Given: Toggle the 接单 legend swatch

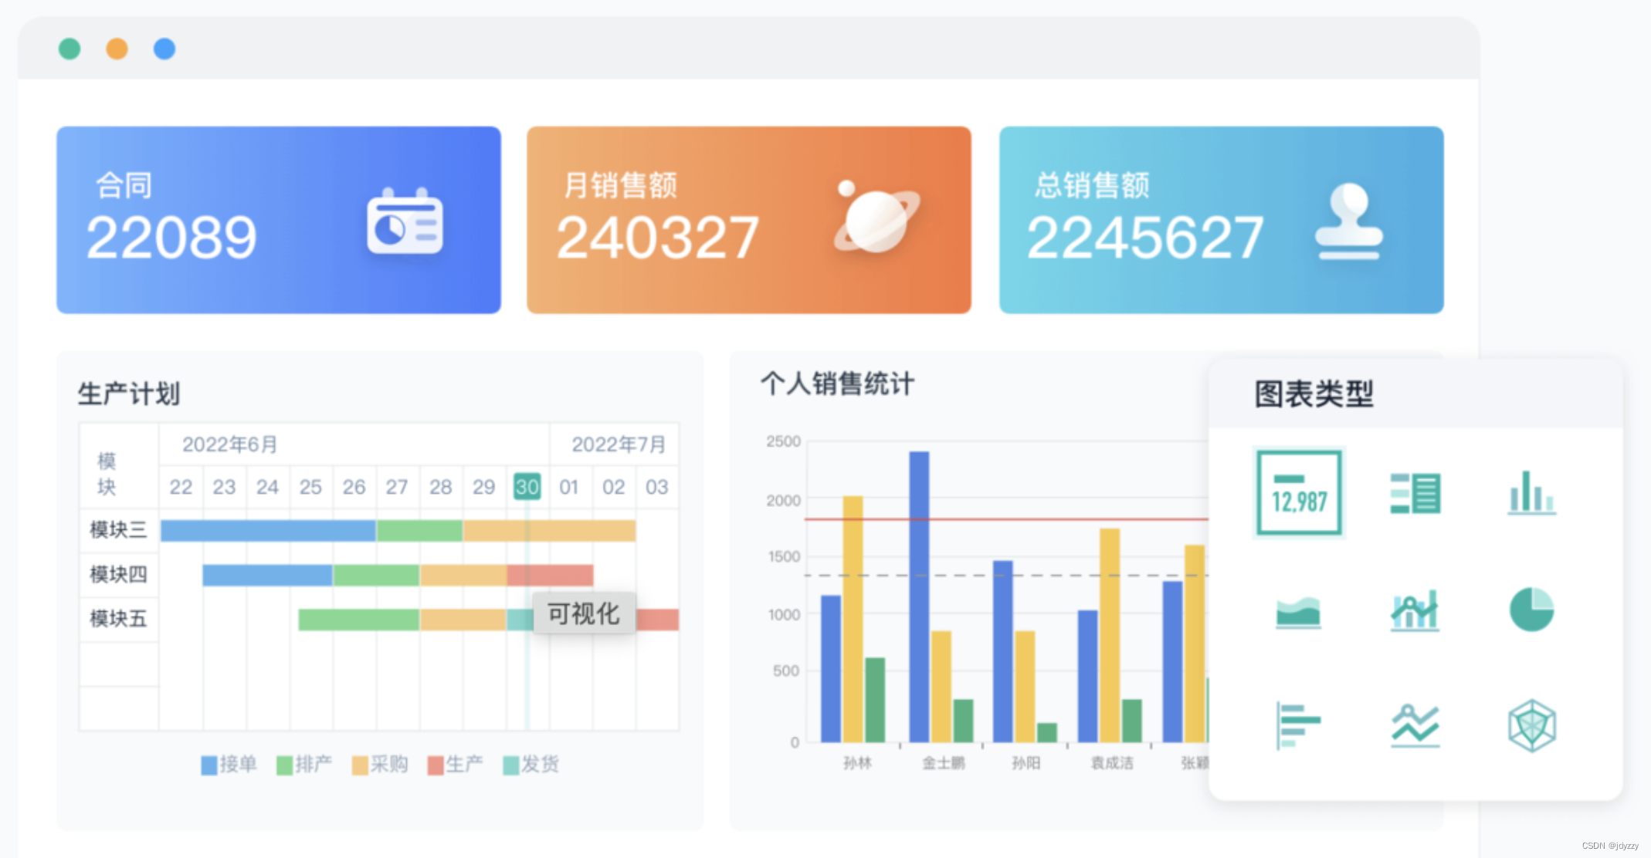Looking at the screenshot, I should [209, 765].
